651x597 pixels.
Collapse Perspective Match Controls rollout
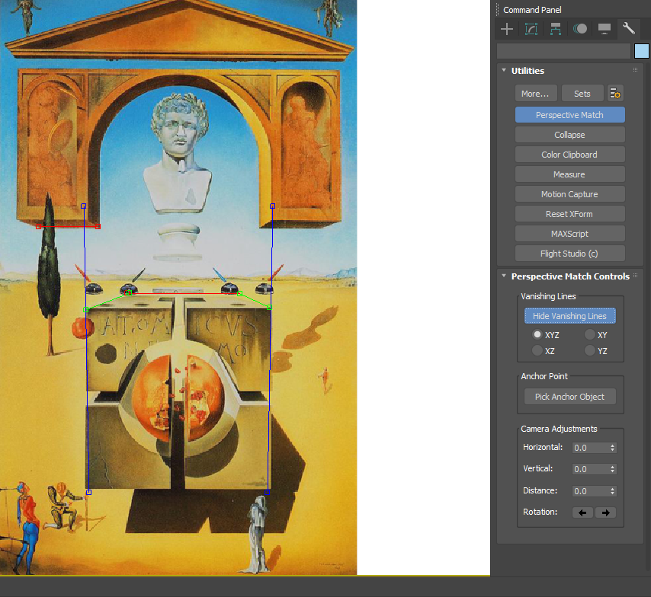(504, 276)
